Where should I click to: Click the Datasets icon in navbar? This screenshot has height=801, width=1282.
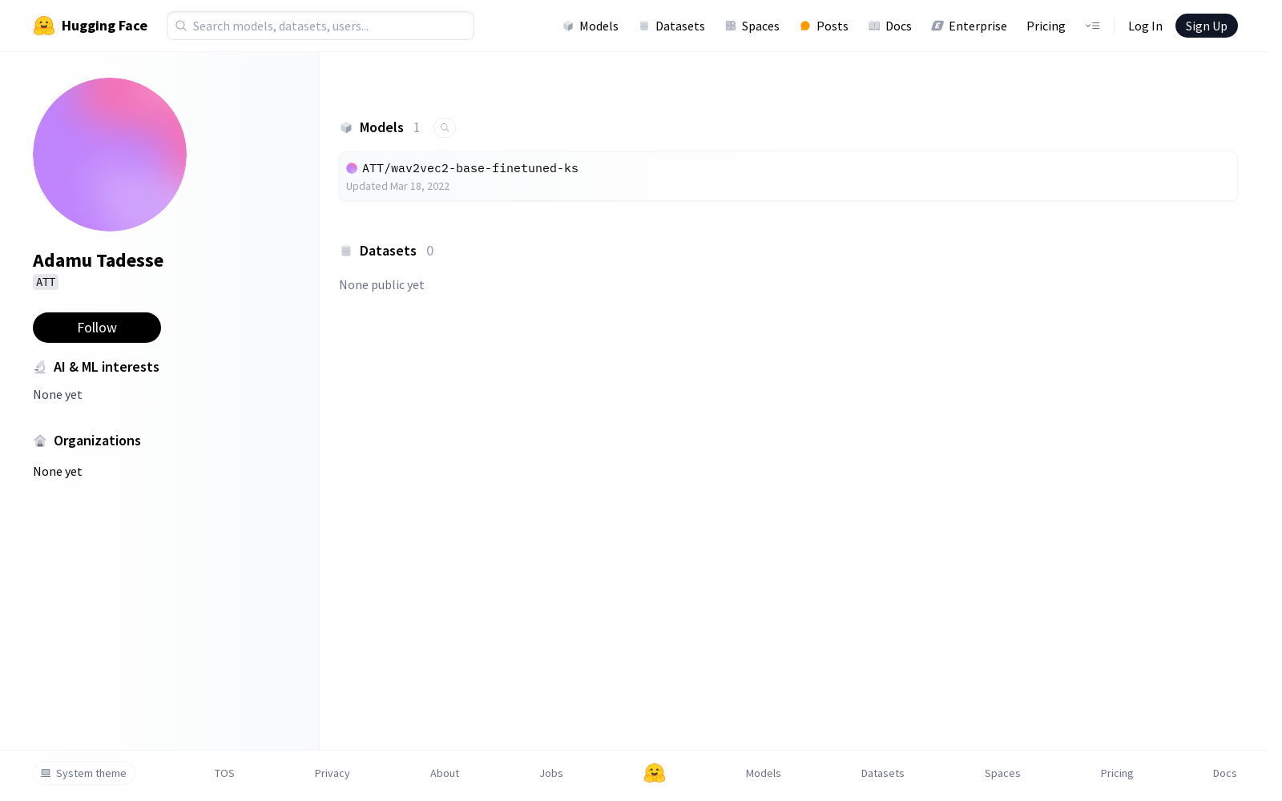[644, 26]
